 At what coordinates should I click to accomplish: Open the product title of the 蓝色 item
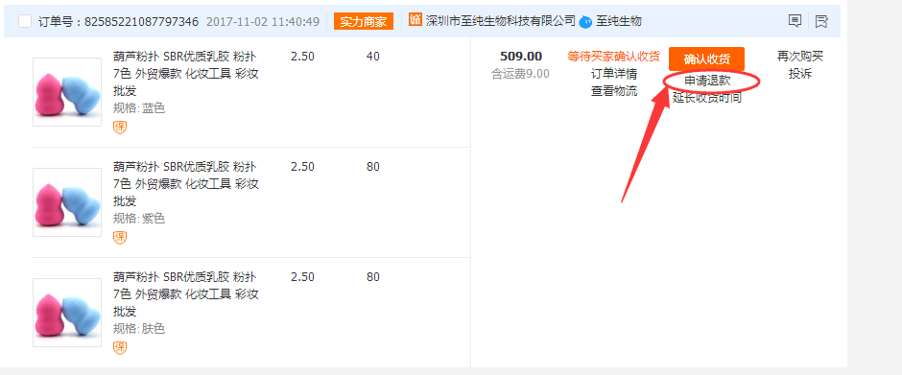186,74
